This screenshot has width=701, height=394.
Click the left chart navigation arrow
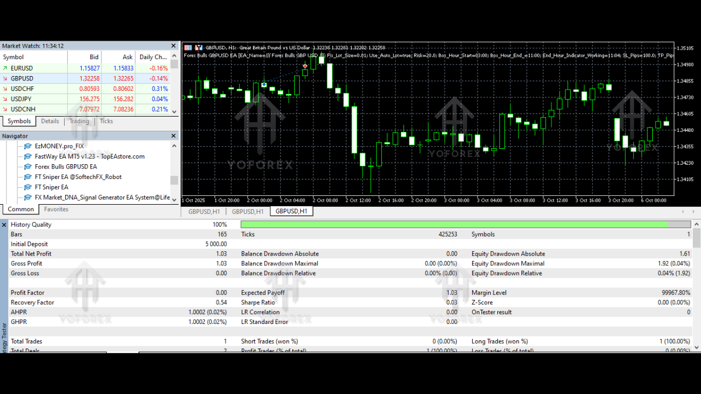(x=682, y=211)
